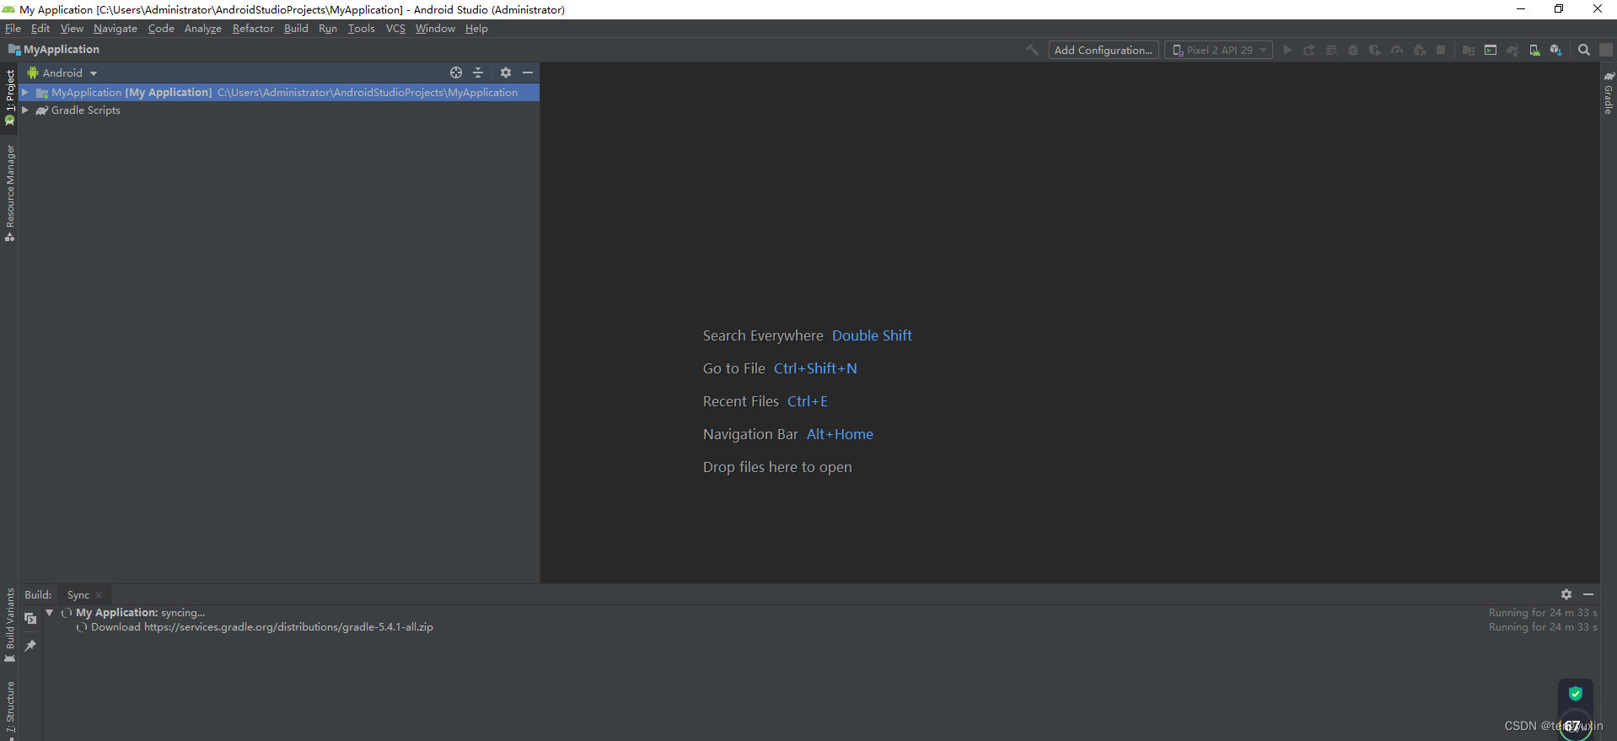
Task: Click the Select Opened File target icon
Action: tap(456, 72)
